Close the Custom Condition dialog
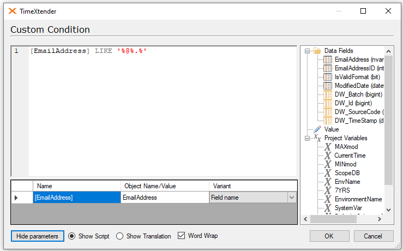The height and width of the screenshot is (251, 403). pos(388,11)
